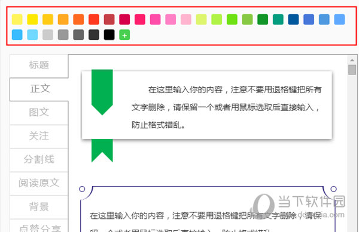Select the royal blue swatch
The height and width of the screenshot is (232, 359).
(x=309, y=19)
